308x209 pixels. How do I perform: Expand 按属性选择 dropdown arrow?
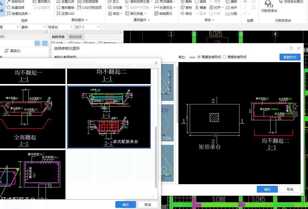tap(30, 14)
